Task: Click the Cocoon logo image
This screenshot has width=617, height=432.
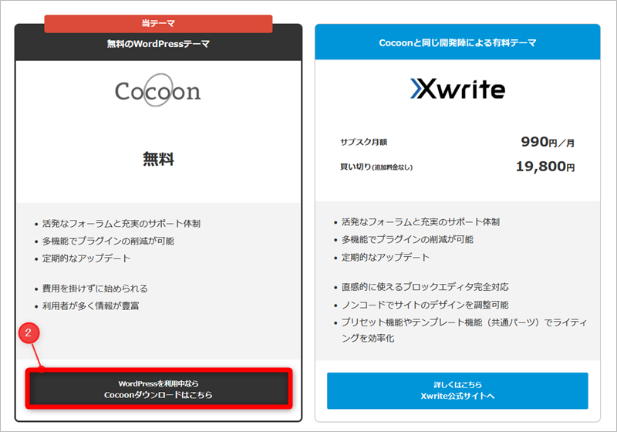Action: point(158,90)
